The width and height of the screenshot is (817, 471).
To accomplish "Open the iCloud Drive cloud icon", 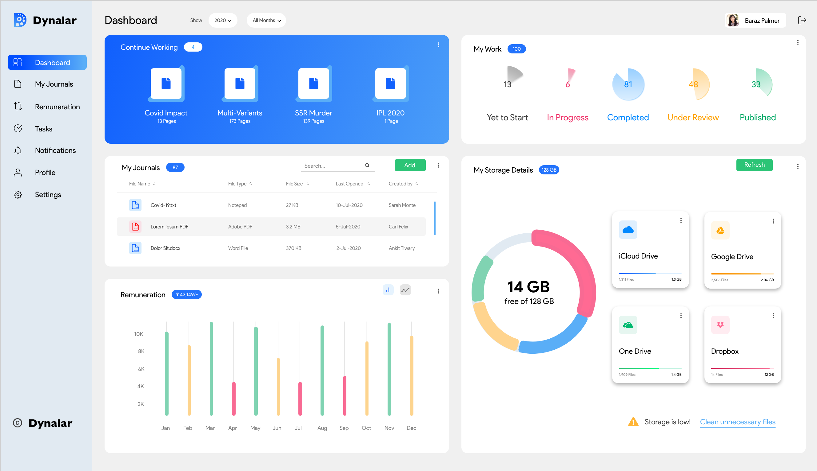I will [628, 230].
